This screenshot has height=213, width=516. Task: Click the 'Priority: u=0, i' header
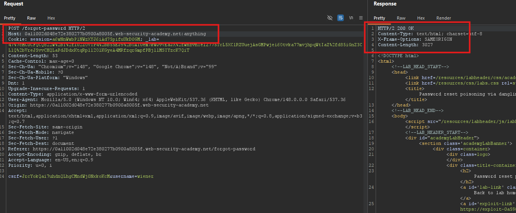tap(30, 166)
